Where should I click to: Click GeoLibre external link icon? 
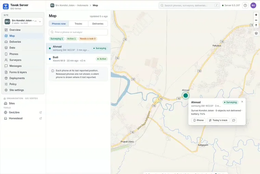coord(40,112)
